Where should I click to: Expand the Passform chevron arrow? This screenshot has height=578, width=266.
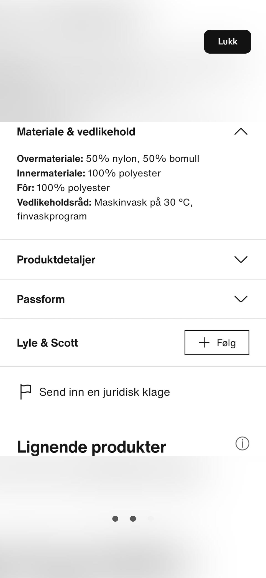coord(241,299)
